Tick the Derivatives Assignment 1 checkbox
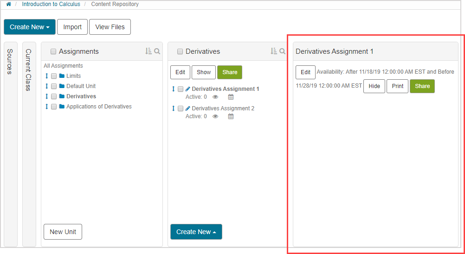Image resolution: width=465 pixels, height=254 pixels. tap(181, 89)
